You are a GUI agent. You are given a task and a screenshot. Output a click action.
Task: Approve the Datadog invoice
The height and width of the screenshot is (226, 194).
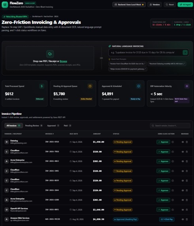(163, 142)
